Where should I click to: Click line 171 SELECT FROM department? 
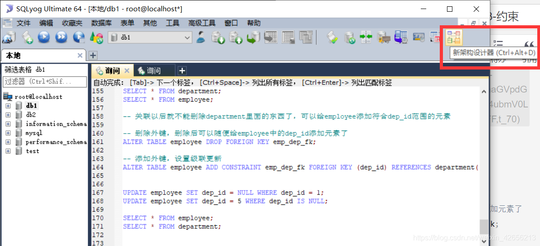tap(172, 227)
